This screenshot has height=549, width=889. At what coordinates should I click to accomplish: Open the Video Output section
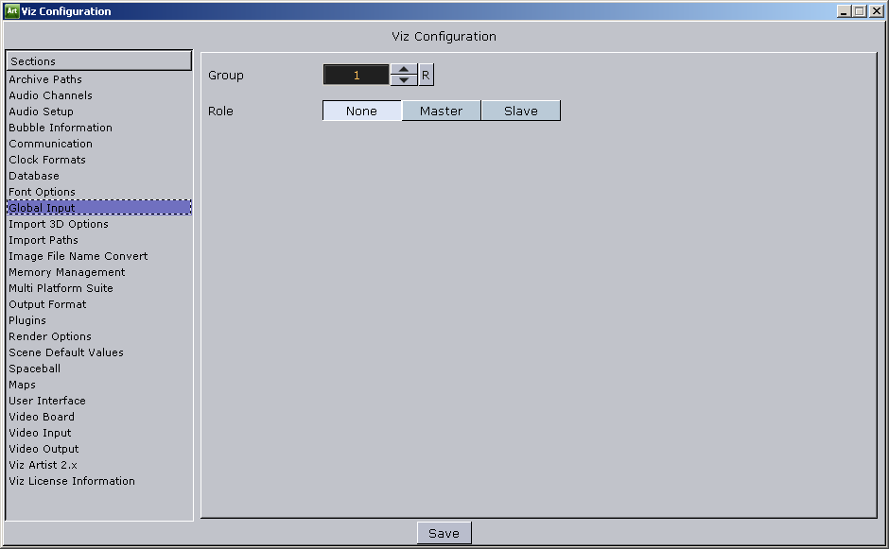44,449
